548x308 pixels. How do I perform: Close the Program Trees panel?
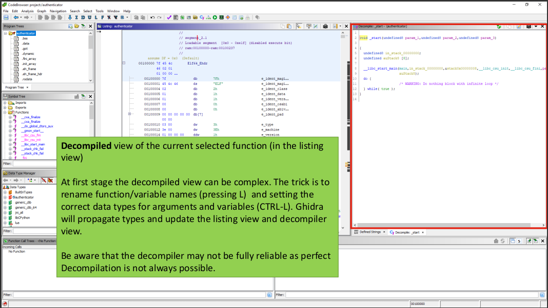coord(91,26)
